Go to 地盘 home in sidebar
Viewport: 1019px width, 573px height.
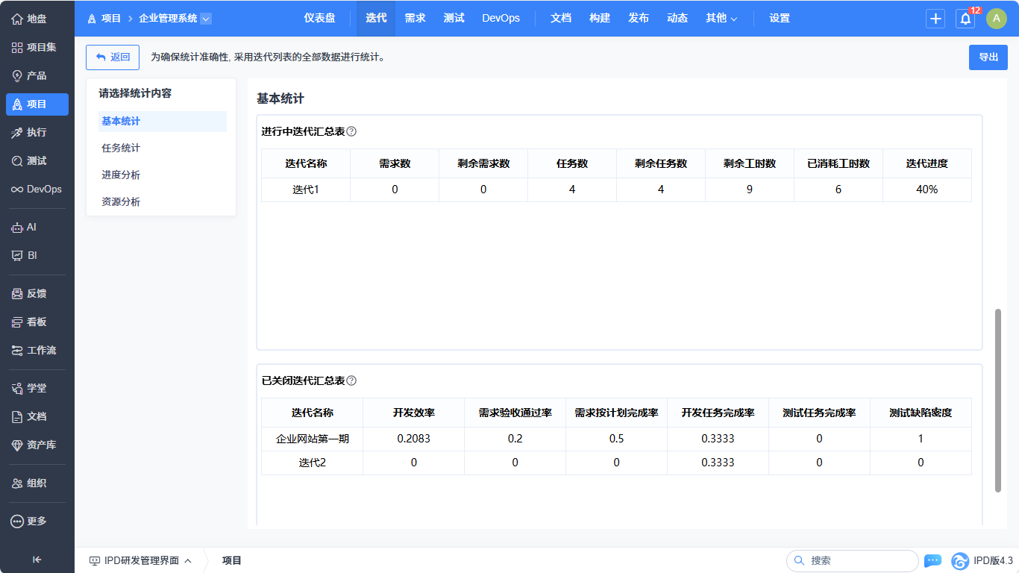[37, 19]
